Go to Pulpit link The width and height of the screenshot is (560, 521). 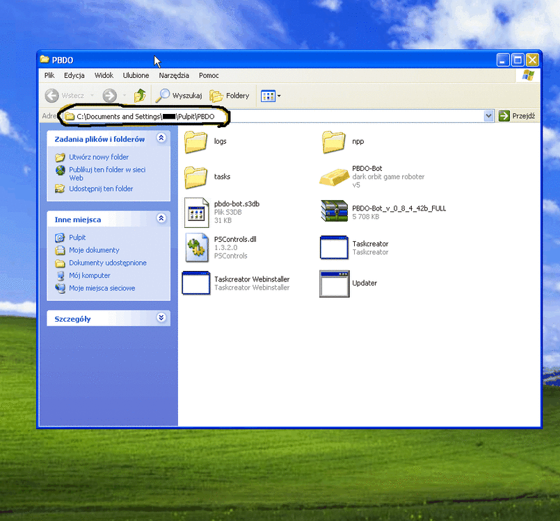77,238
